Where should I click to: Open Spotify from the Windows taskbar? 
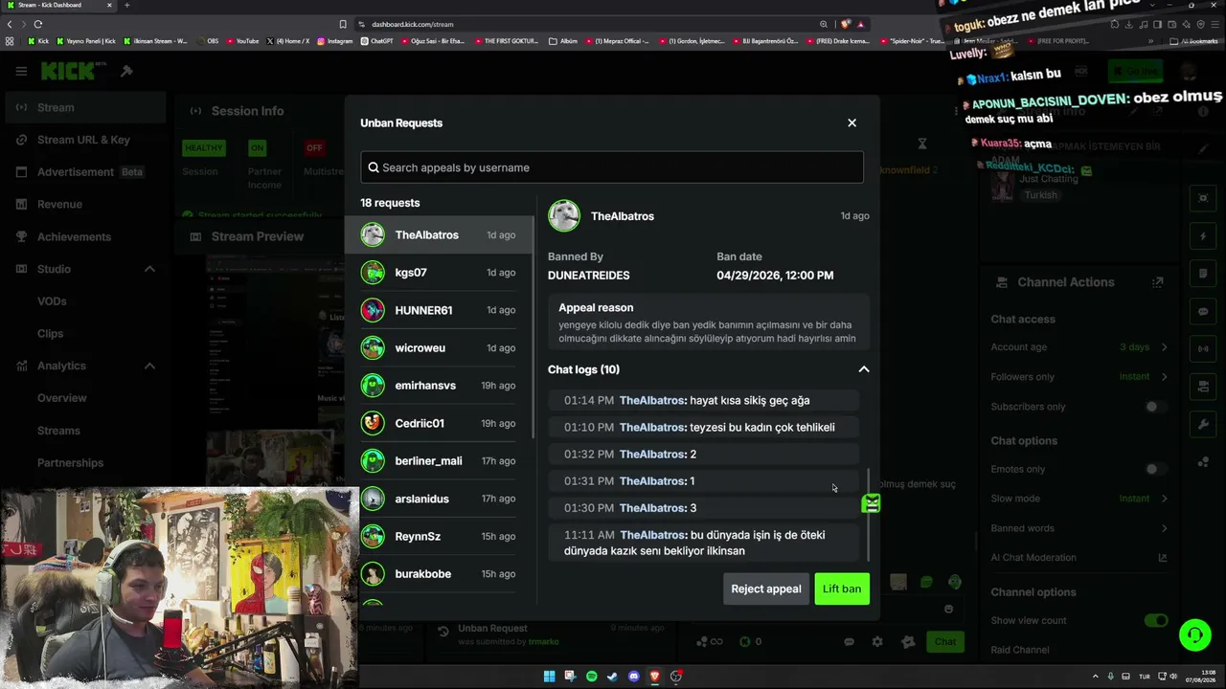(591, 677)
